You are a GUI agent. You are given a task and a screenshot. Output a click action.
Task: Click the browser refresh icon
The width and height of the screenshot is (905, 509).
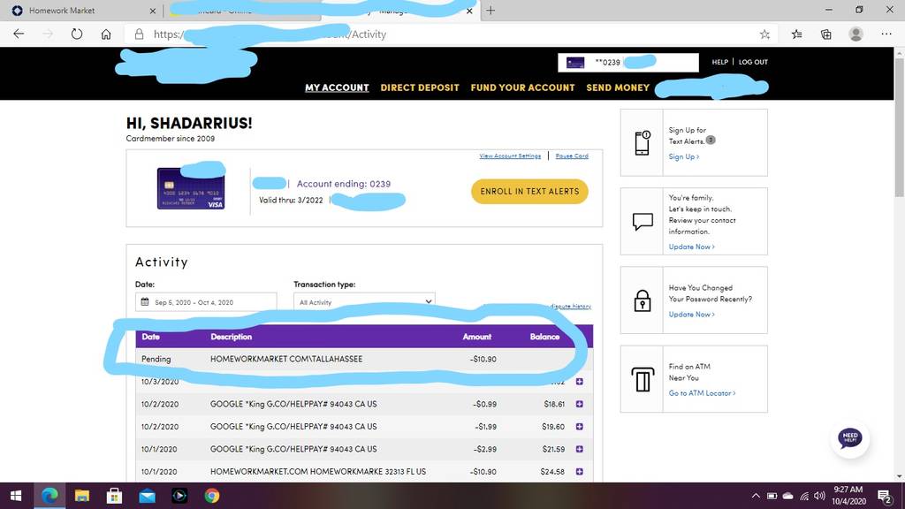pyautogui.click(x=77, y=34)
